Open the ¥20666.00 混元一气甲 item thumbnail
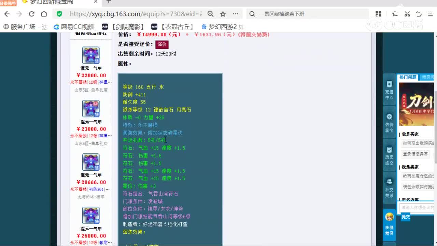Screen dimensions: 437x246 91,162
